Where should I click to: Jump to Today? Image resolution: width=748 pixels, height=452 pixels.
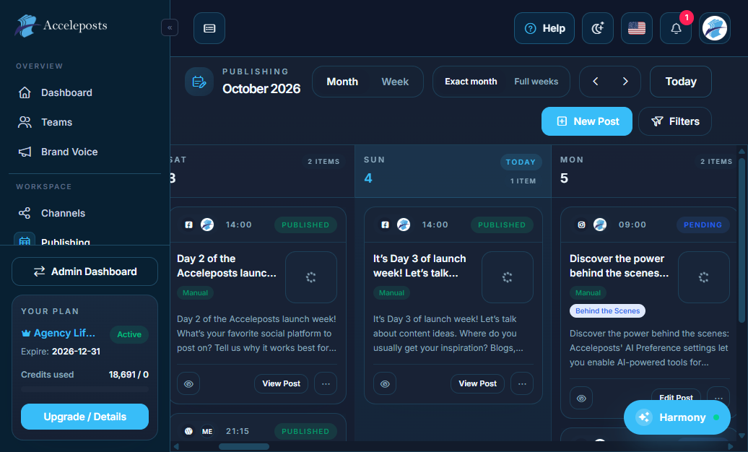[x=681, y=82]
